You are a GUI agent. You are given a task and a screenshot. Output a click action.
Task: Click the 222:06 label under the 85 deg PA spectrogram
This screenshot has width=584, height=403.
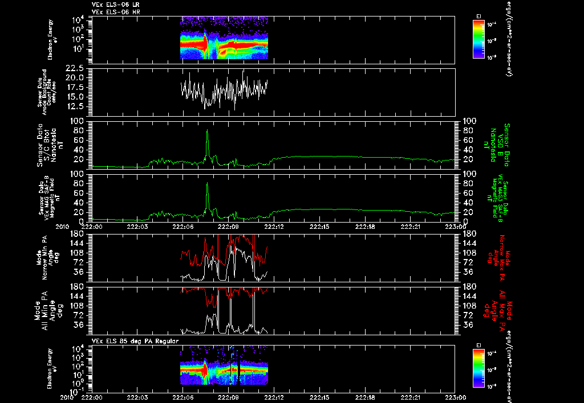click(x=183, y=397)
